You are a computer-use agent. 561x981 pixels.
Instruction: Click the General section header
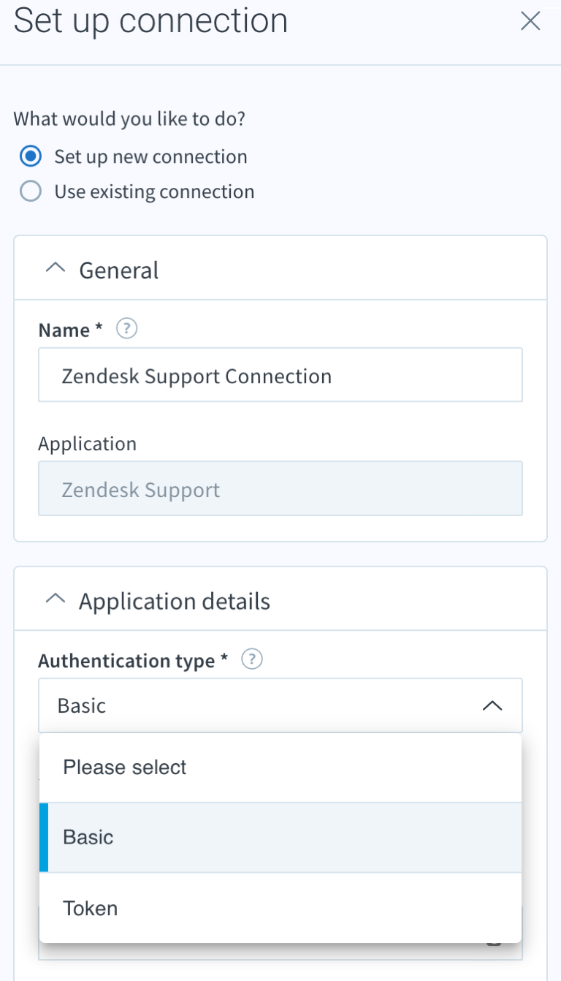(x=280, y=268)
